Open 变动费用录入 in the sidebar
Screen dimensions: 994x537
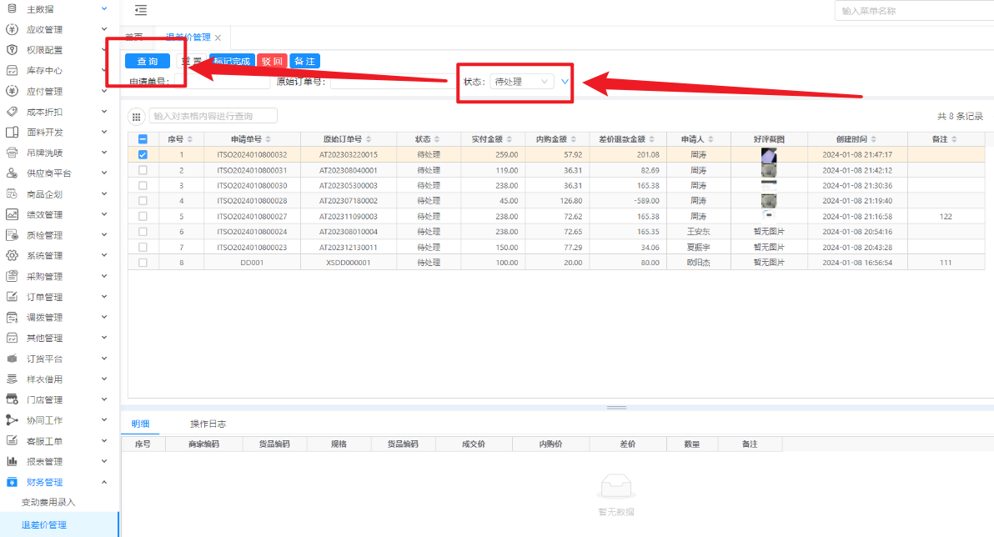[48, 502]
